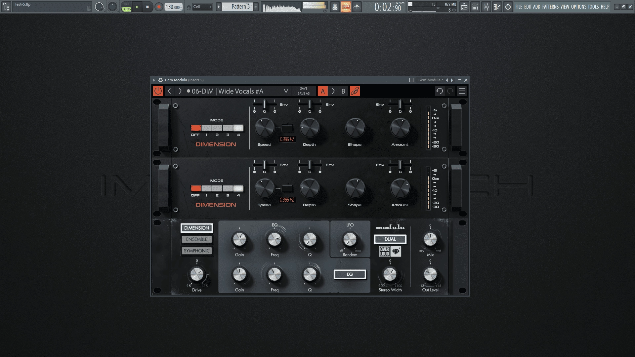
Task: Click top module Speed Env slider
Action: [x=265, y=104]
